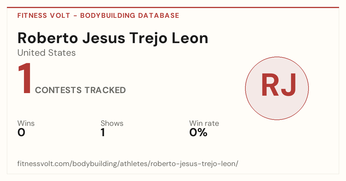Screen dimensions: 346x181
Task: Select the Win rate stat label
Action: [204, 123]
